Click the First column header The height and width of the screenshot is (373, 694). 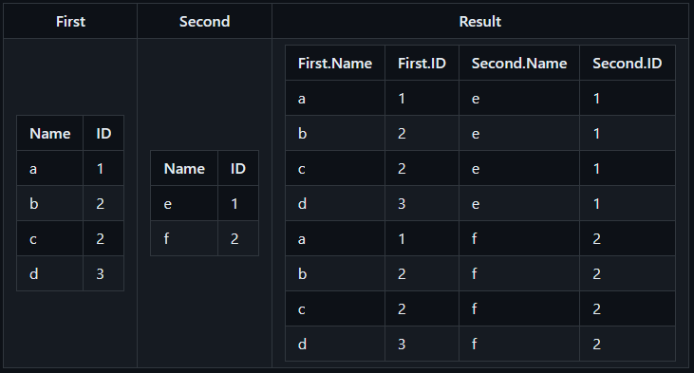click(x=70, y=21)
